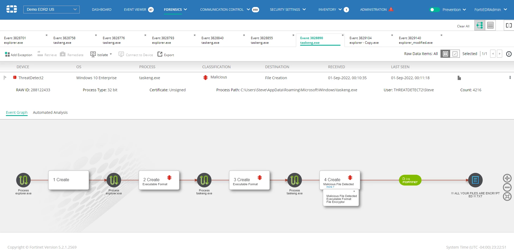Expand the ThreatDetect2 row
Image resolution: width=514 pixels, height=251 pixels.
pos(5,78)
